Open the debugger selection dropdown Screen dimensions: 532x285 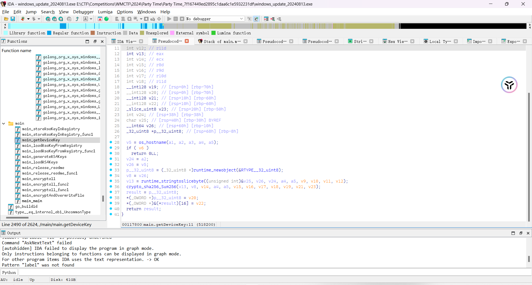pyautogui.click(x=241, y=19)
